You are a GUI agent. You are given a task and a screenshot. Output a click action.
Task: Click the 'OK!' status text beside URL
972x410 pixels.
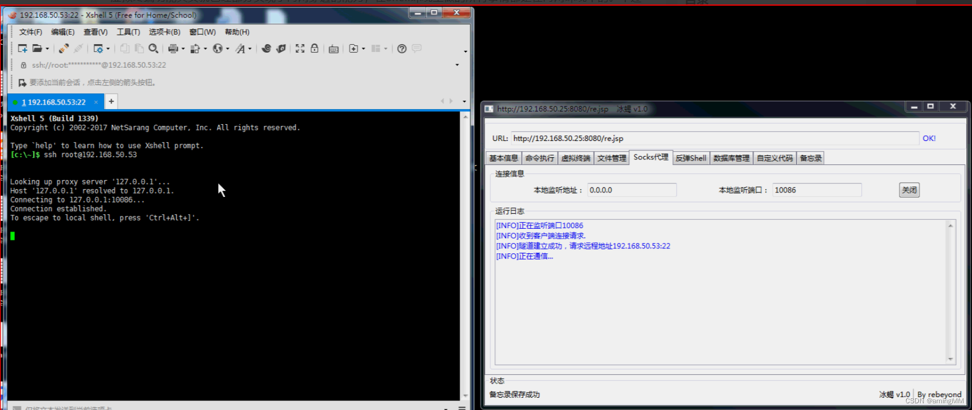tap(929, 138)
